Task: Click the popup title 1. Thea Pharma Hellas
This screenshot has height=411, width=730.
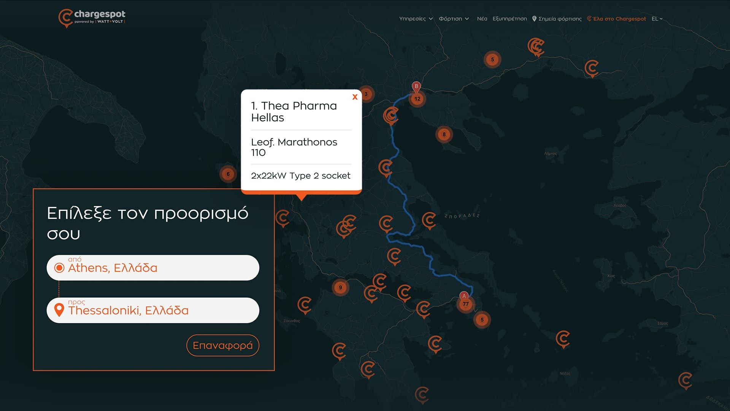Action: point(294,112)
